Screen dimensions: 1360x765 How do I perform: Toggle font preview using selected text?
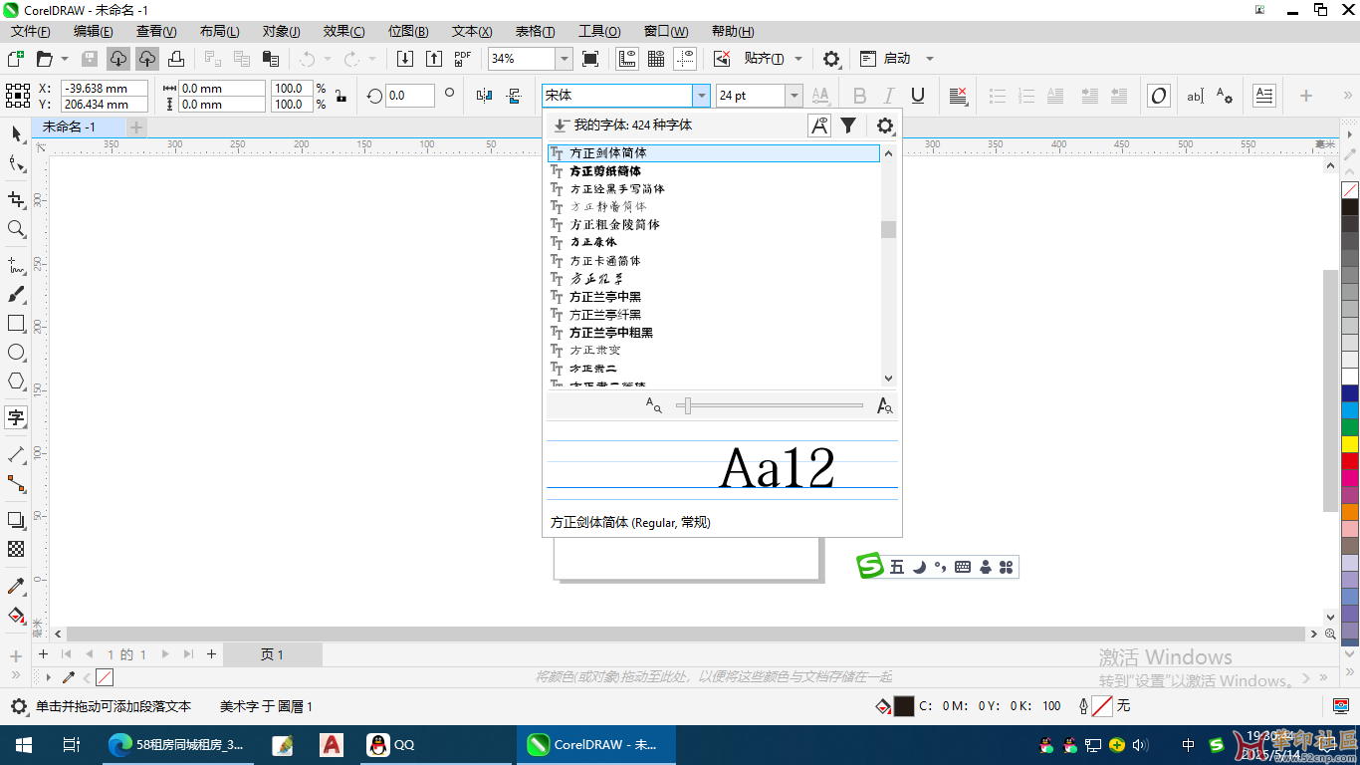click(x=818, y=126)
